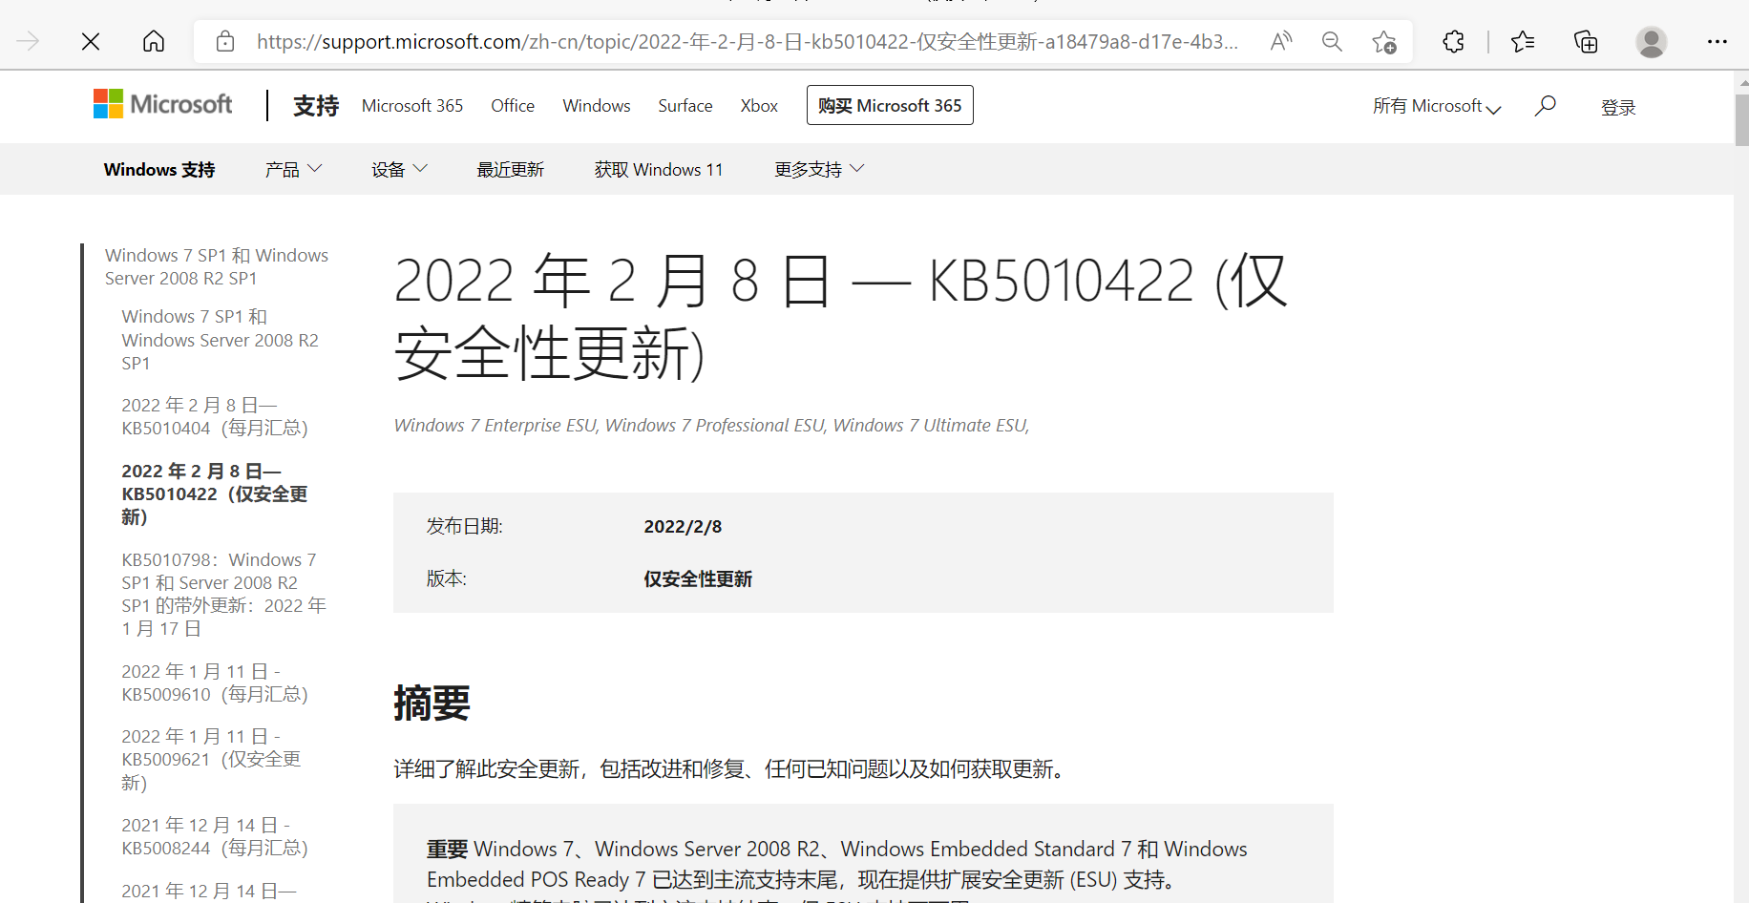Click the 购买 Microsoft 365 button
This screenshot has height=903, width=1749.
click(x=890, y=105)
